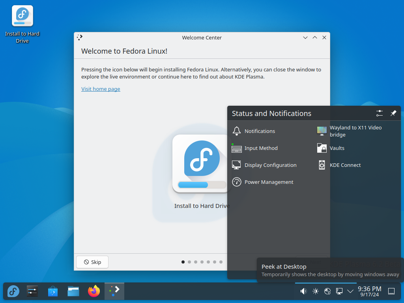
Task: Open the Install to Hard Drive desktop shortcut
Action: [x=22, y=24]
